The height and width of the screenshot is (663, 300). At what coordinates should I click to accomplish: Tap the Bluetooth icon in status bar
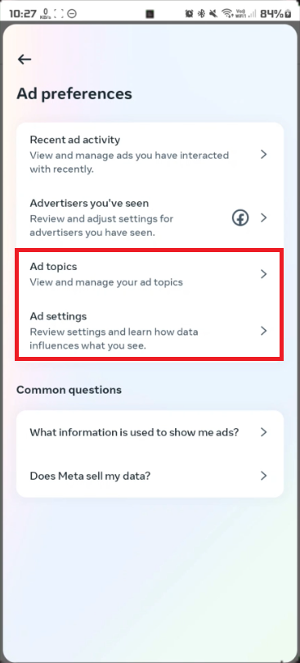coord(202,14)
